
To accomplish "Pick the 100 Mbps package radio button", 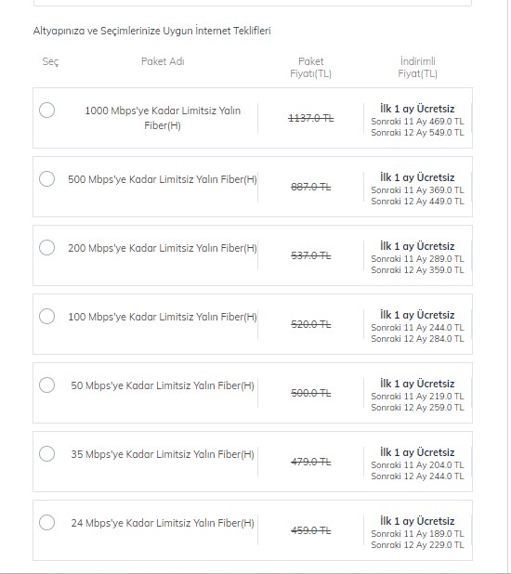I will tap(46, 317).
